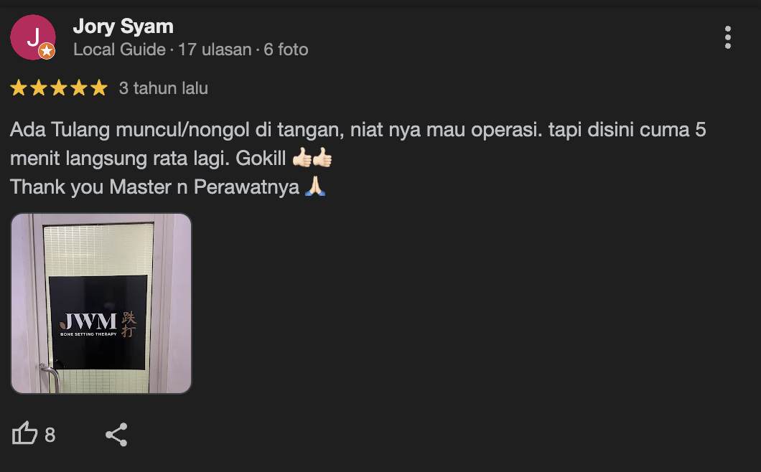This screenshot has height=472, width=761.
Task: Click the review text starting Ada Tulang
Action: [358, 143]
